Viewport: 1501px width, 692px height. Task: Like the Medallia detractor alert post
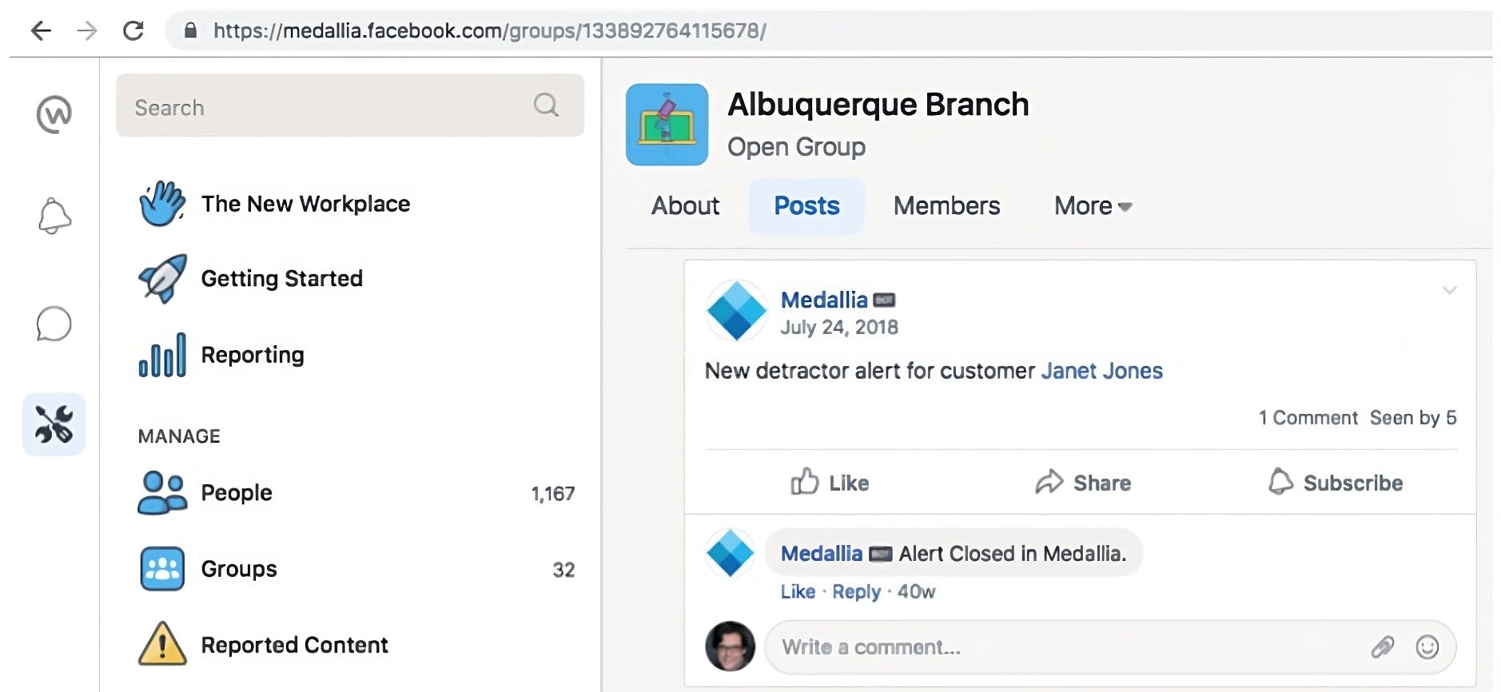click(830, 483)
